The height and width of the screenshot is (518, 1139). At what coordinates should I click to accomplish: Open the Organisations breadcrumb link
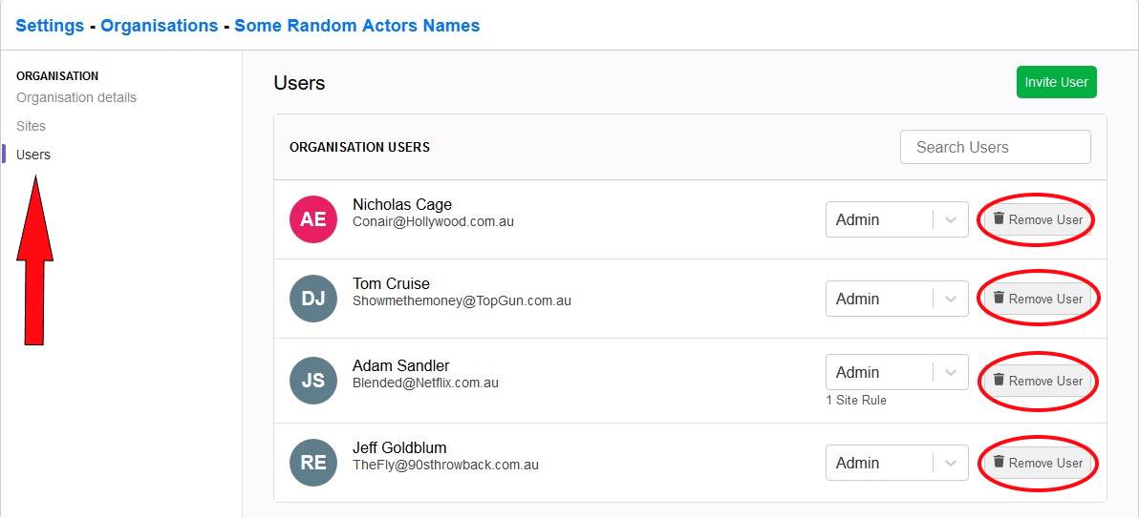point(159,26)
